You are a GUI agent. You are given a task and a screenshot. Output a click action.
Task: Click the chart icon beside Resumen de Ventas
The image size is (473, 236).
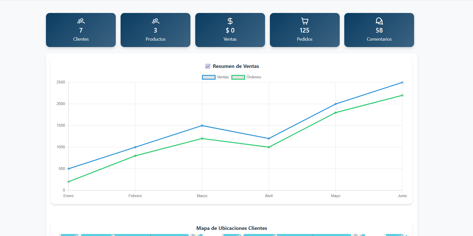tap(208, 66)
